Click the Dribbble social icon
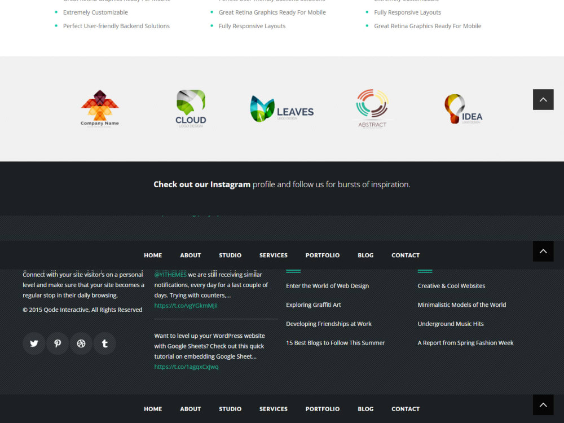The image size is (564, 423). [81, 343]
